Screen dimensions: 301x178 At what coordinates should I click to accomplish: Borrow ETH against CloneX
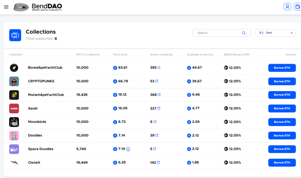point(282,163)
